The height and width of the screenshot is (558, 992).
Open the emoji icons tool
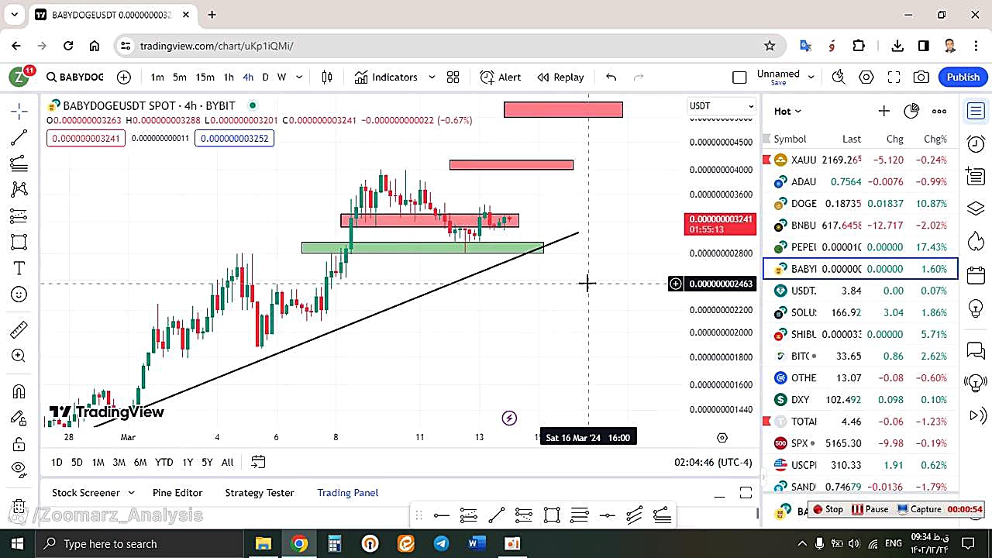point(19,294)
